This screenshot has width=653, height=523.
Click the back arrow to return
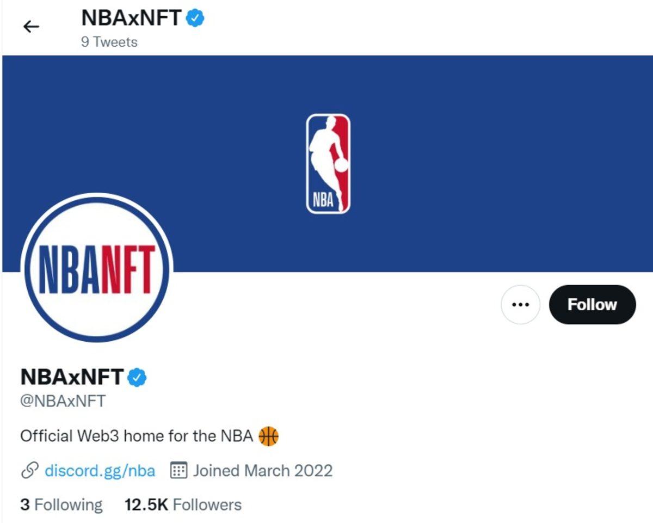tap(31, 26)
